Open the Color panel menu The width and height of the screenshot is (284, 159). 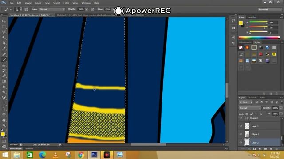[281, 17]
